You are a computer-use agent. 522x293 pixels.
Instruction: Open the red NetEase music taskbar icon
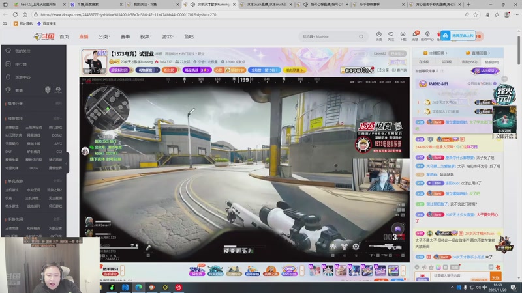(x=178, y=287)
